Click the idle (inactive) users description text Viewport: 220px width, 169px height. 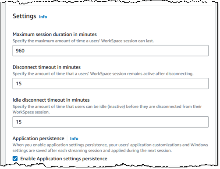(107, 109)
